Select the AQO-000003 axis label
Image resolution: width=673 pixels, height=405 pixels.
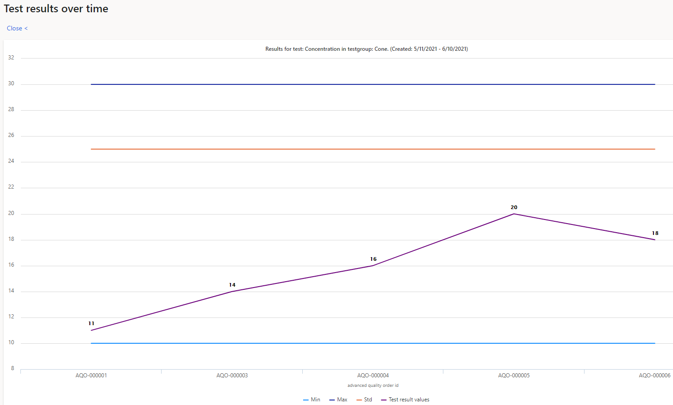coord(232,375)
